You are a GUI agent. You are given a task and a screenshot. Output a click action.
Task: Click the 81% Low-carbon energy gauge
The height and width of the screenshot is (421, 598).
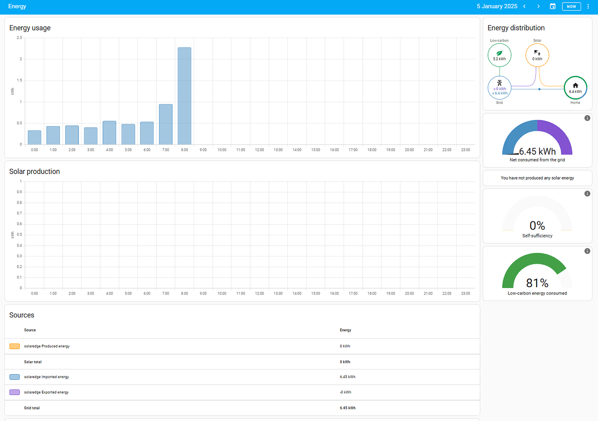[537, 271]
